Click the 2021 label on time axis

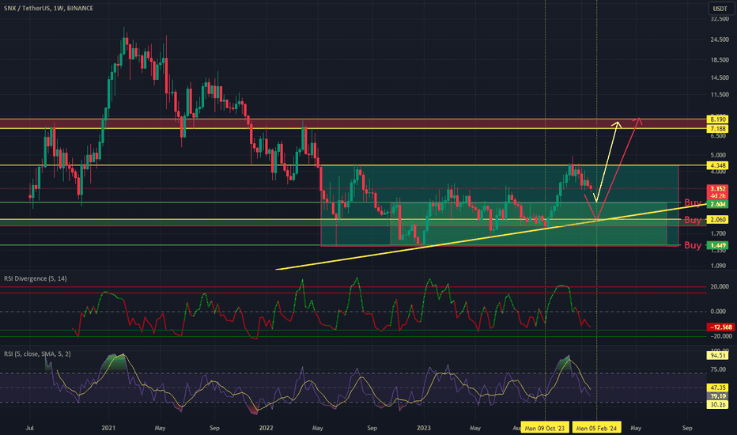108,428
